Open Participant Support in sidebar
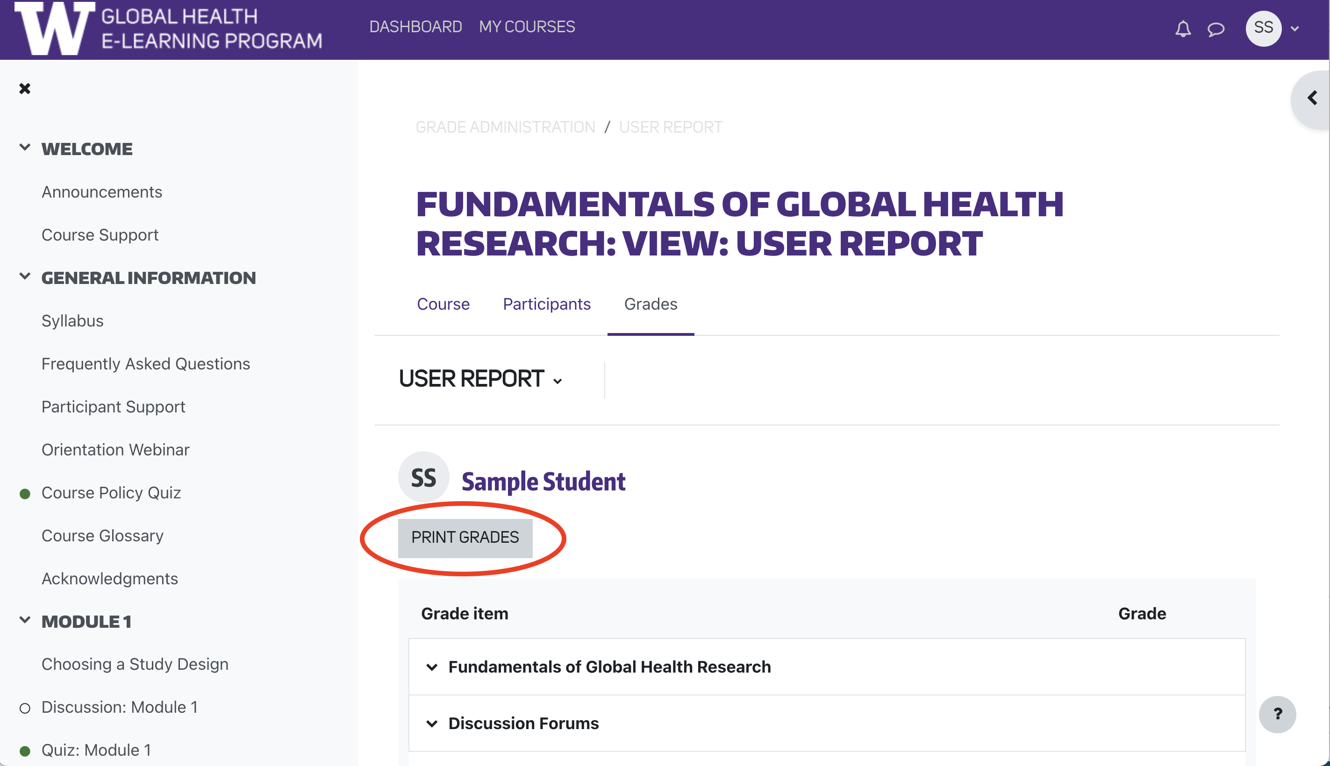This screenshot has width=1330, height=766. [x=113, y=407]
